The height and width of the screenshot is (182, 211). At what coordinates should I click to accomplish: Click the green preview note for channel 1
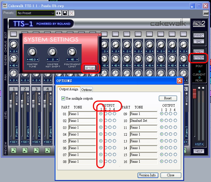tap(13, 150)
